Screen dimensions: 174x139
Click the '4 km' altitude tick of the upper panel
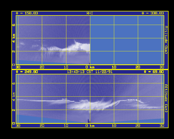pyautogui.click(x=14, y=38)
